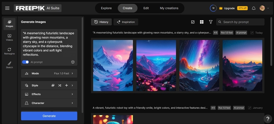Click the robot toy prompt title text
The width and height of the screenshot is (274, 124).
tap(150, 108)
